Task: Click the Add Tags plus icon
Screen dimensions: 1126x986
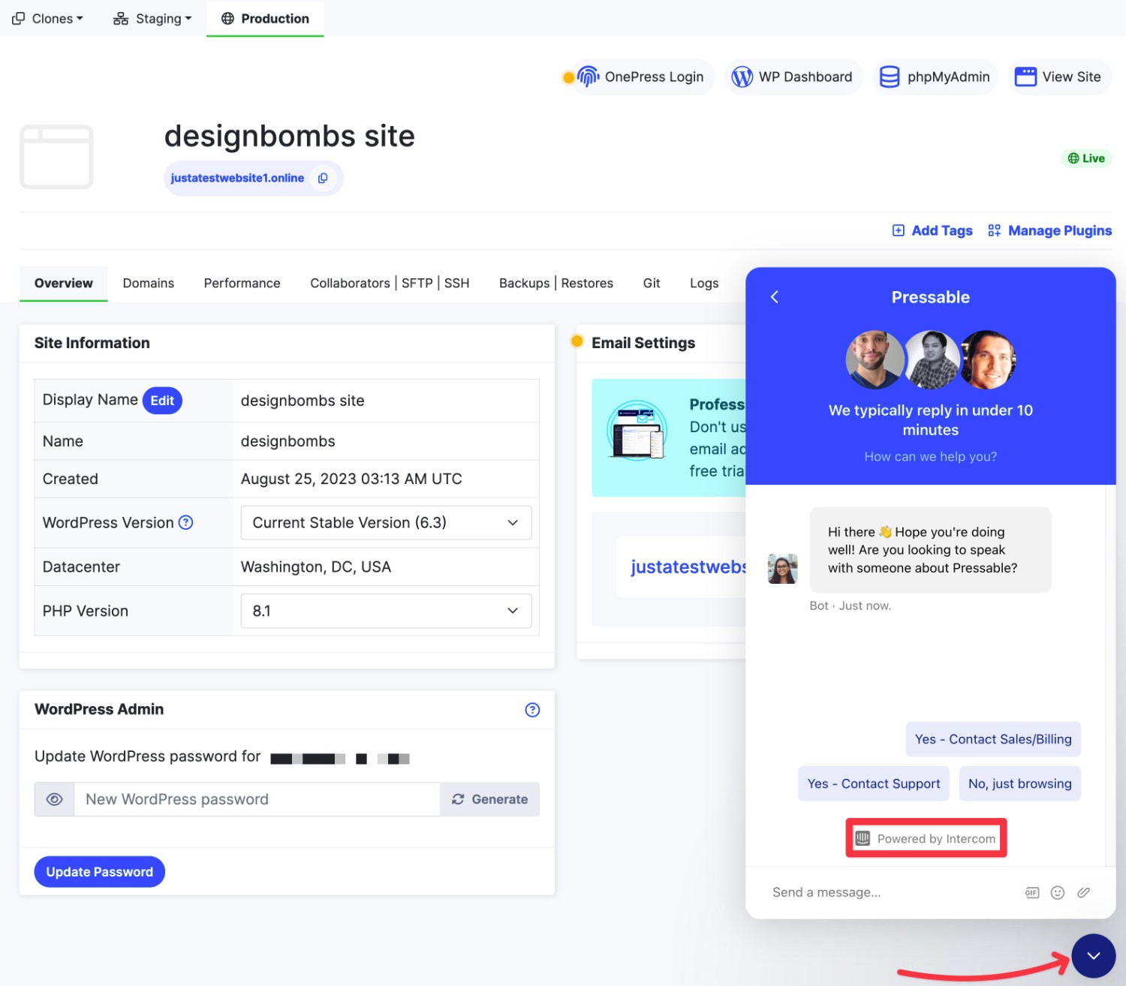Action: 899,230
